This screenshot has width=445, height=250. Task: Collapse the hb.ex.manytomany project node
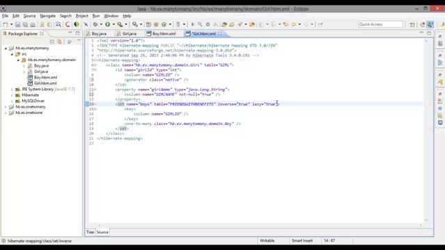(x=6, y=49)
